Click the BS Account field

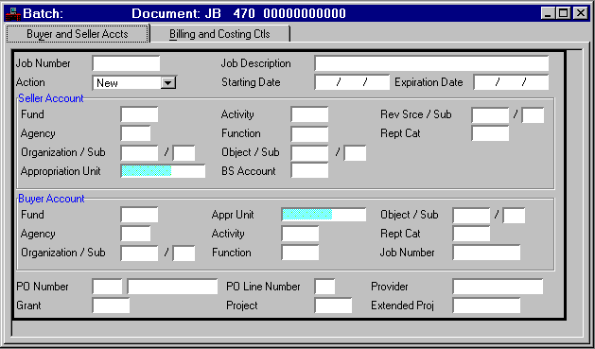pos(309,170)
